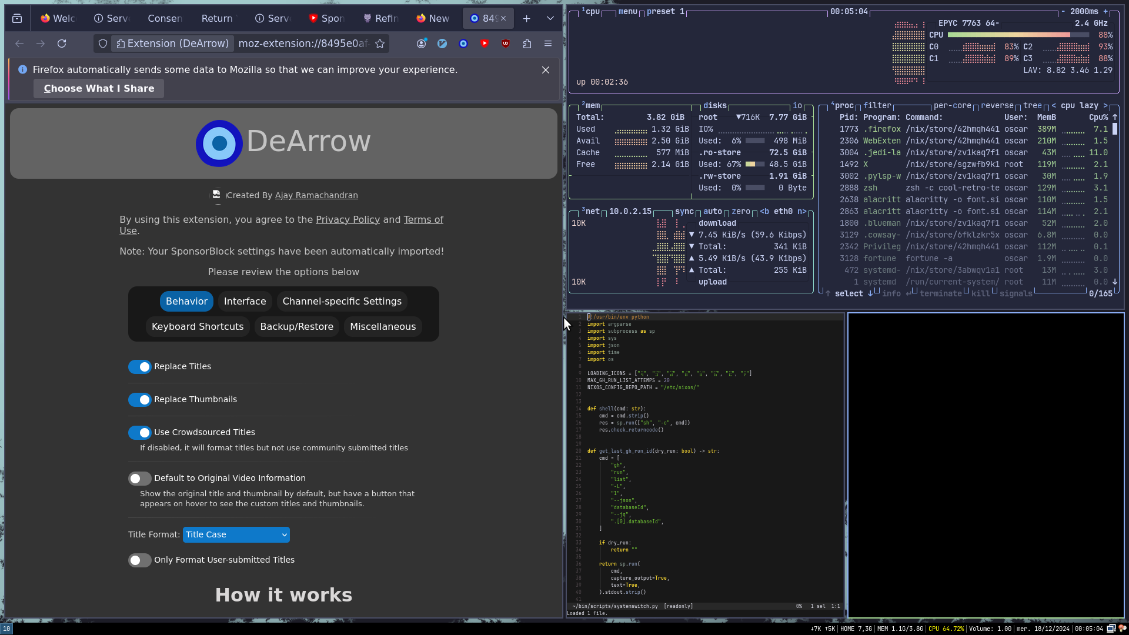Viewport: 1129px width, 635px height.
Task: Toggle per-core option in btop proc
Action: 953,106
